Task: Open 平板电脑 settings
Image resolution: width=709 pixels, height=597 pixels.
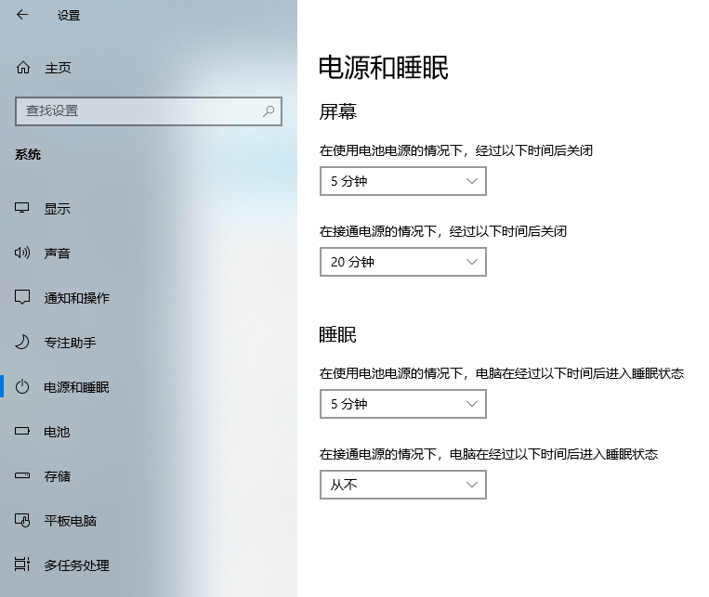Action: (x=149, y=520)
